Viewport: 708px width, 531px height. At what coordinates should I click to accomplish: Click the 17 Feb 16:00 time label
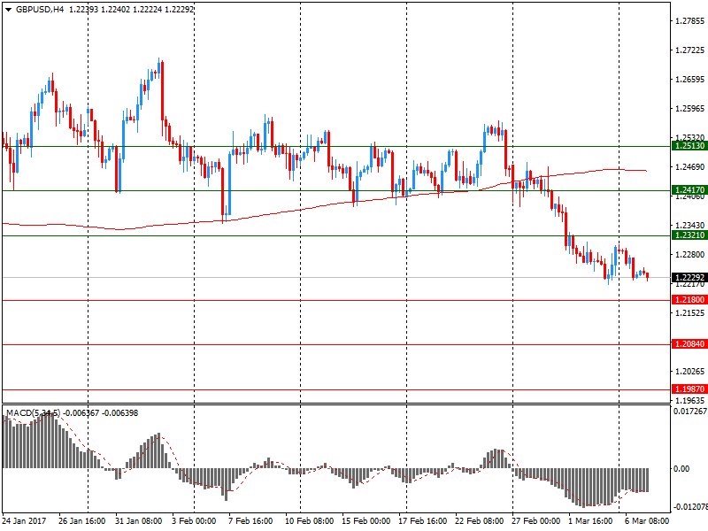click(x=422, y=520)
